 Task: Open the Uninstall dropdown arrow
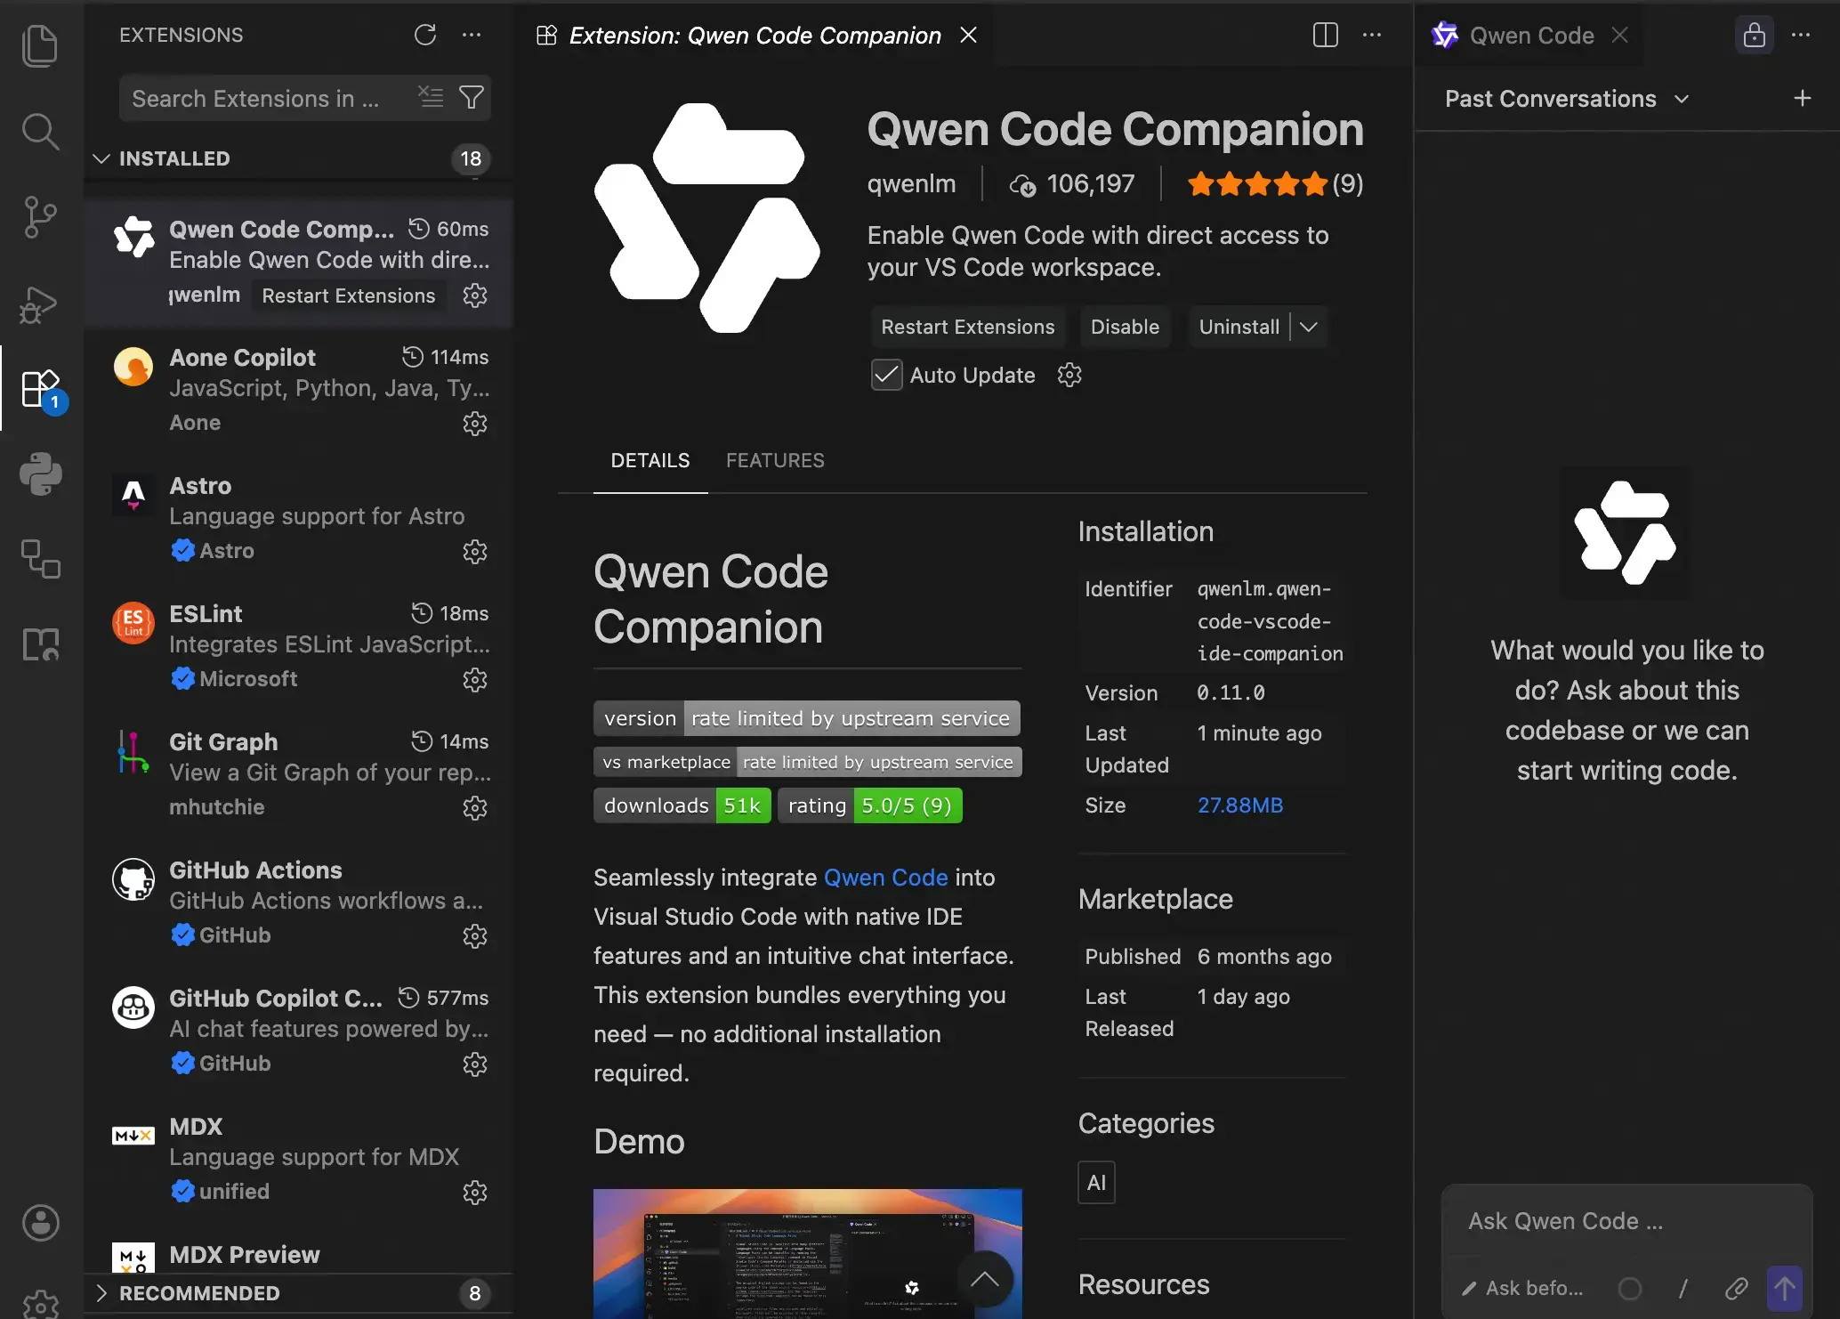click(1309, 327)
